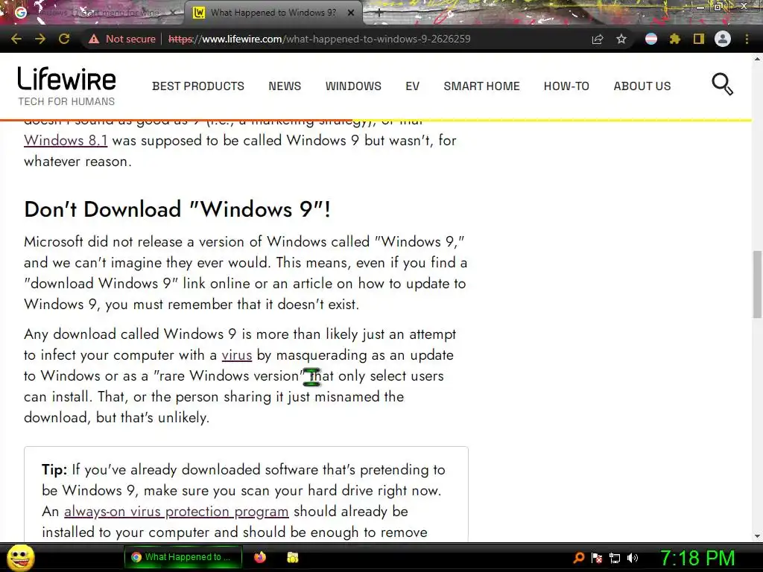Click the 7:18 PM taskbar clock

point(697,559)
